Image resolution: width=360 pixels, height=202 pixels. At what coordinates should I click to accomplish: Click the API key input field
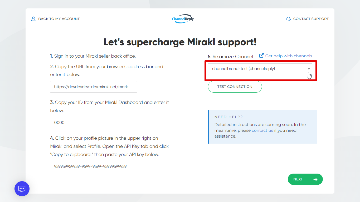pos(94,166)
